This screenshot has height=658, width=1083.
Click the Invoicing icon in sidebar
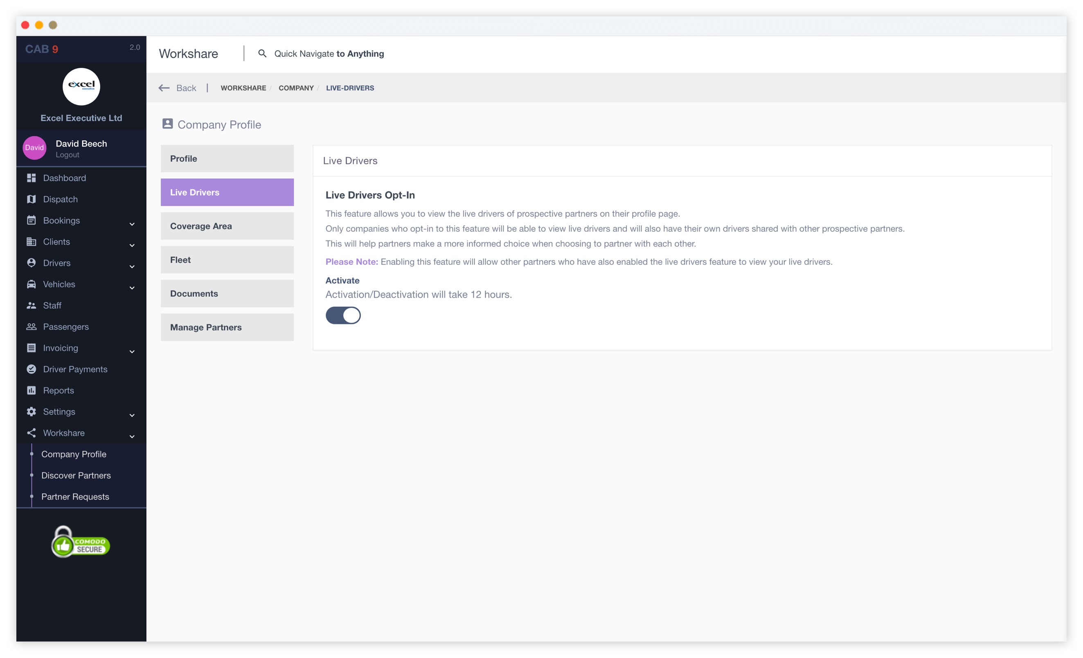[30, 348]
